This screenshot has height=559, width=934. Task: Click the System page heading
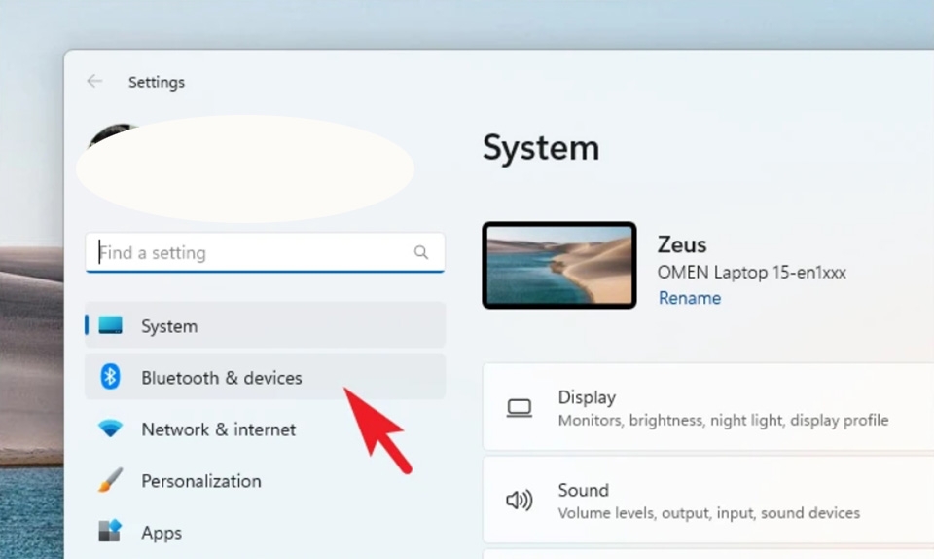click(541, 148)
